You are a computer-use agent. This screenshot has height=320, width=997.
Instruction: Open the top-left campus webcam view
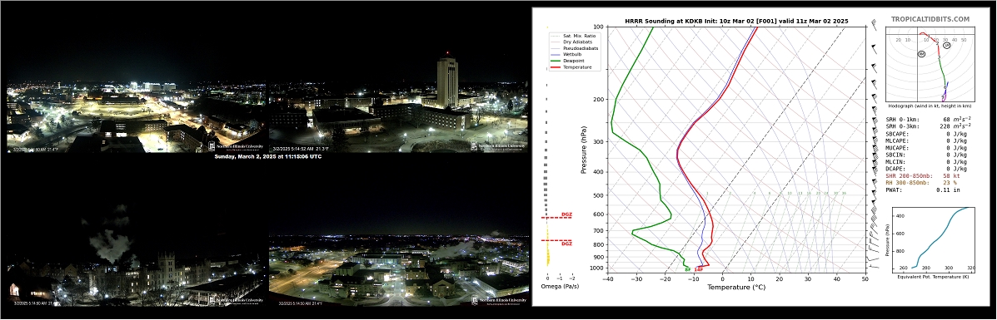[136, 117]
